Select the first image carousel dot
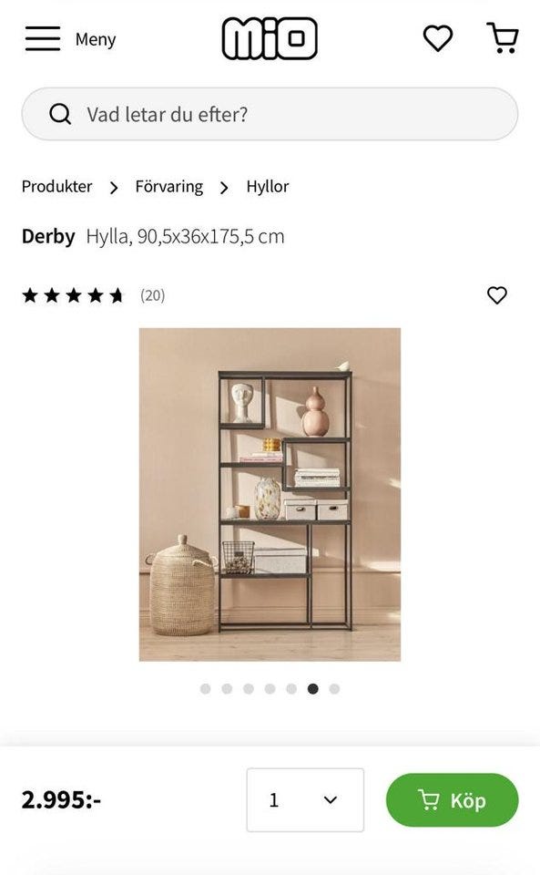Image resolution: width=540 pixels, height=875 pixels. [206, 689]
